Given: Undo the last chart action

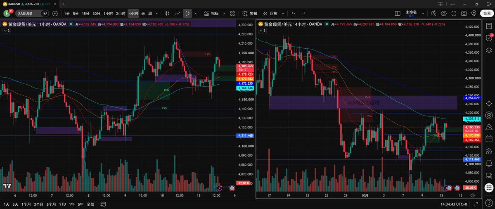Looking at the screenshot, I should click(294, 14).
